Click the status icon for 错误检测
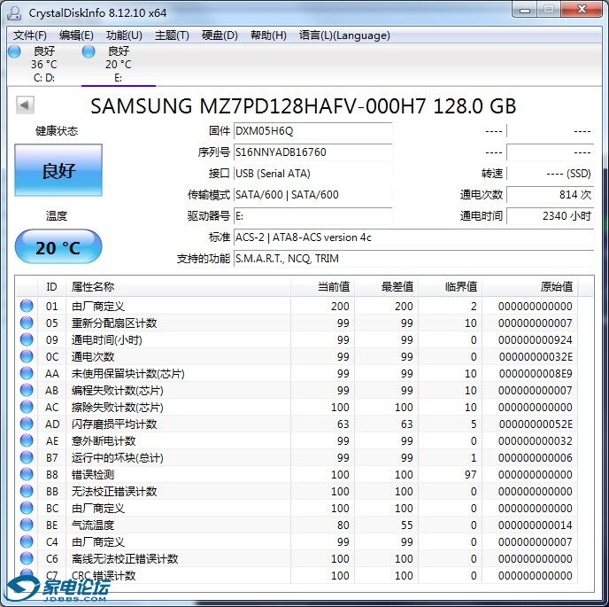The image size is (609, 607). 27,474
